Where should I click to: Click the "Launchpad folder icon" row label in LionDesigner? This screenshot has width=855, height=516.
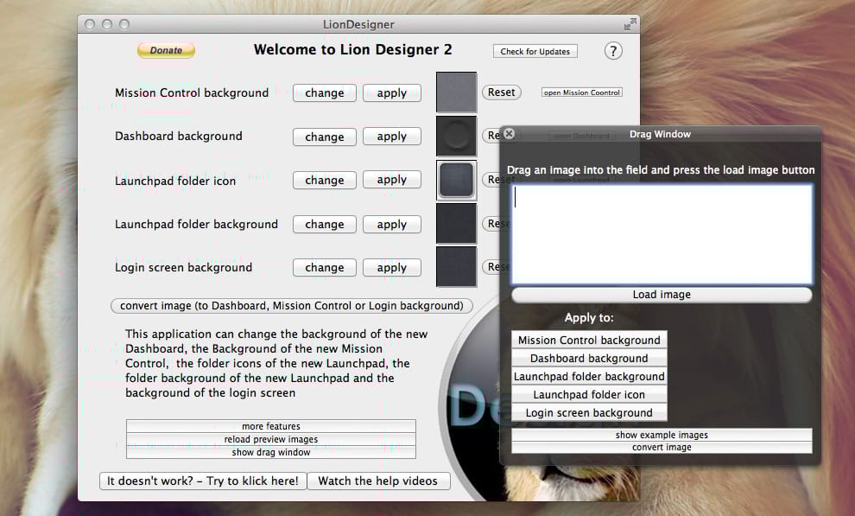click(x=175, y=181)
